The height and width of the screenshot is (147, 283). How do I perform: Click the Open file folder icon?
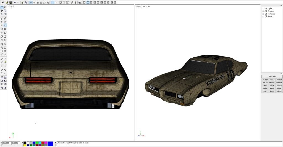click(x=7, y=2)
